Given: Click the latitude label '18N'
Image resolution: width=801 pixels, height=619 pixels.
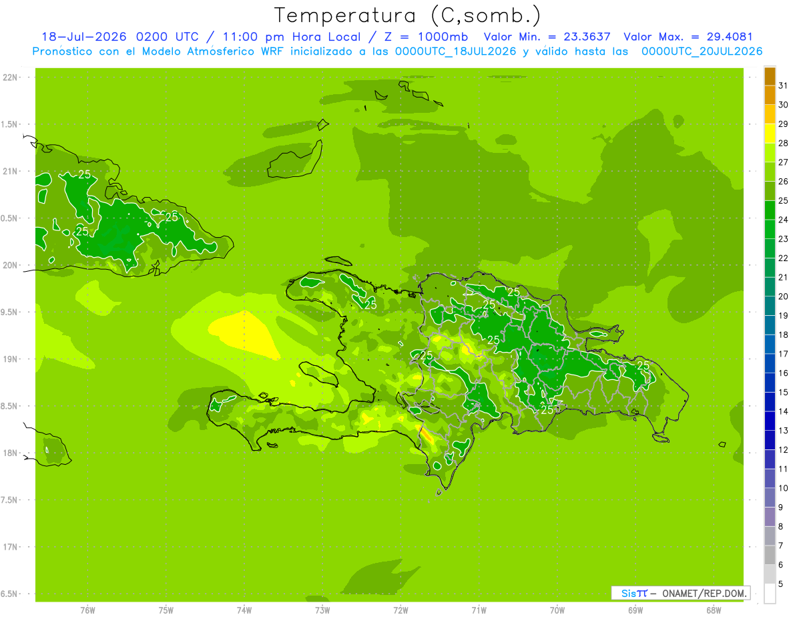Looking at the screenshot, I should [x=10, y=453].
